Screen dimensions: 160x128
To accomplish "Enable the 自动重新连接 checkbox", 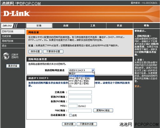I will click(70, 115).
